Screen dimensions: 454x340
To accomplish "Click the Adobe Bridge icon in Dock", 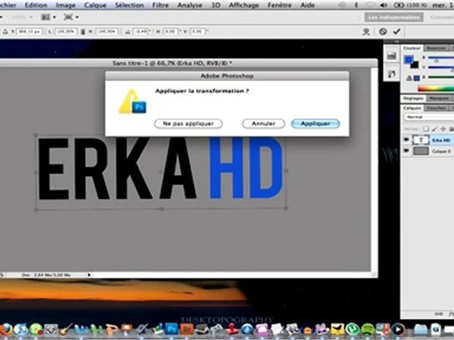I will pyautogui.click(x=186, y=329).
